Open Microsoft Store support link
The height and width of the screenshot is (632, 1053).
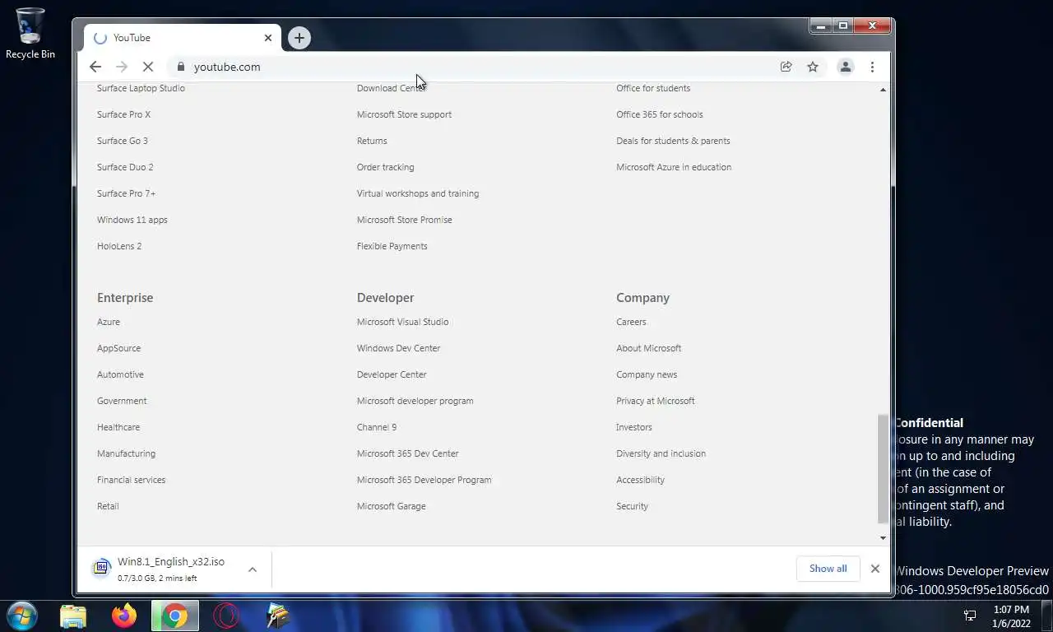pyautogui.click(x=404, y=114)
